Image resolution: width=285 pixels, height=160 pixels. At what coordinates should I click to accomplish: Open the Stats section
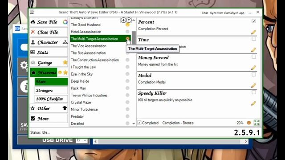tap(49, 52)
